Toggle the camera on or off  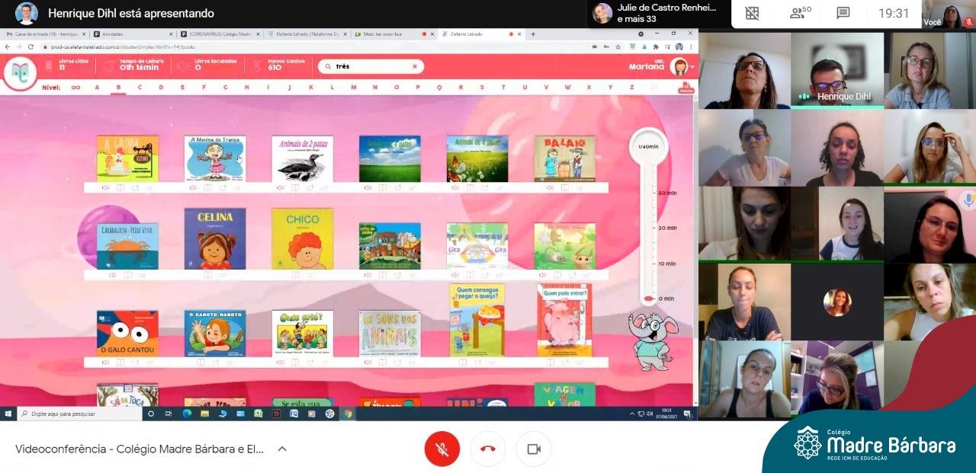point(534,449)
